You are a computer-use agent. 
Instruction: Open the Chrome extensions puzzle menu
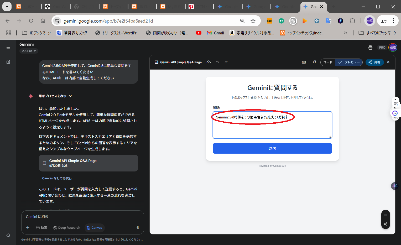(x=352, y=21)
